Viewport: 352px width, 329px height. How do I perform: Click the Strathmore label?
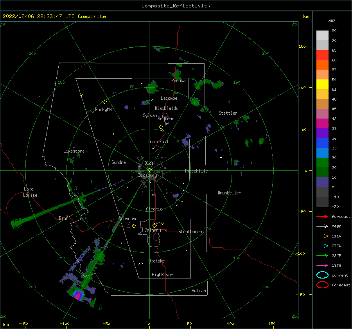point(190,232)
